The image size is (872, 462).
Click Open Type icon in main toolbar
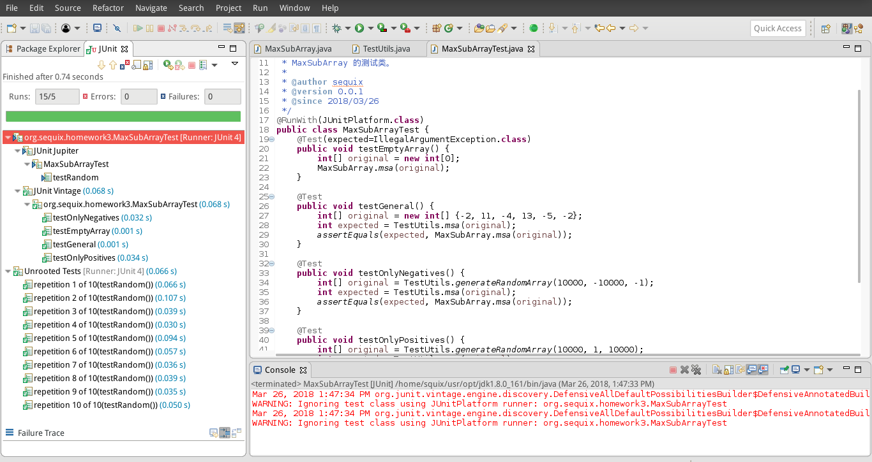(479, 28)
